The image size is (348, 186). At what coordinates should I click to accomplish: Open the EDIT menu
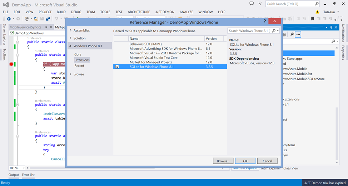click(x=17, y=12)
